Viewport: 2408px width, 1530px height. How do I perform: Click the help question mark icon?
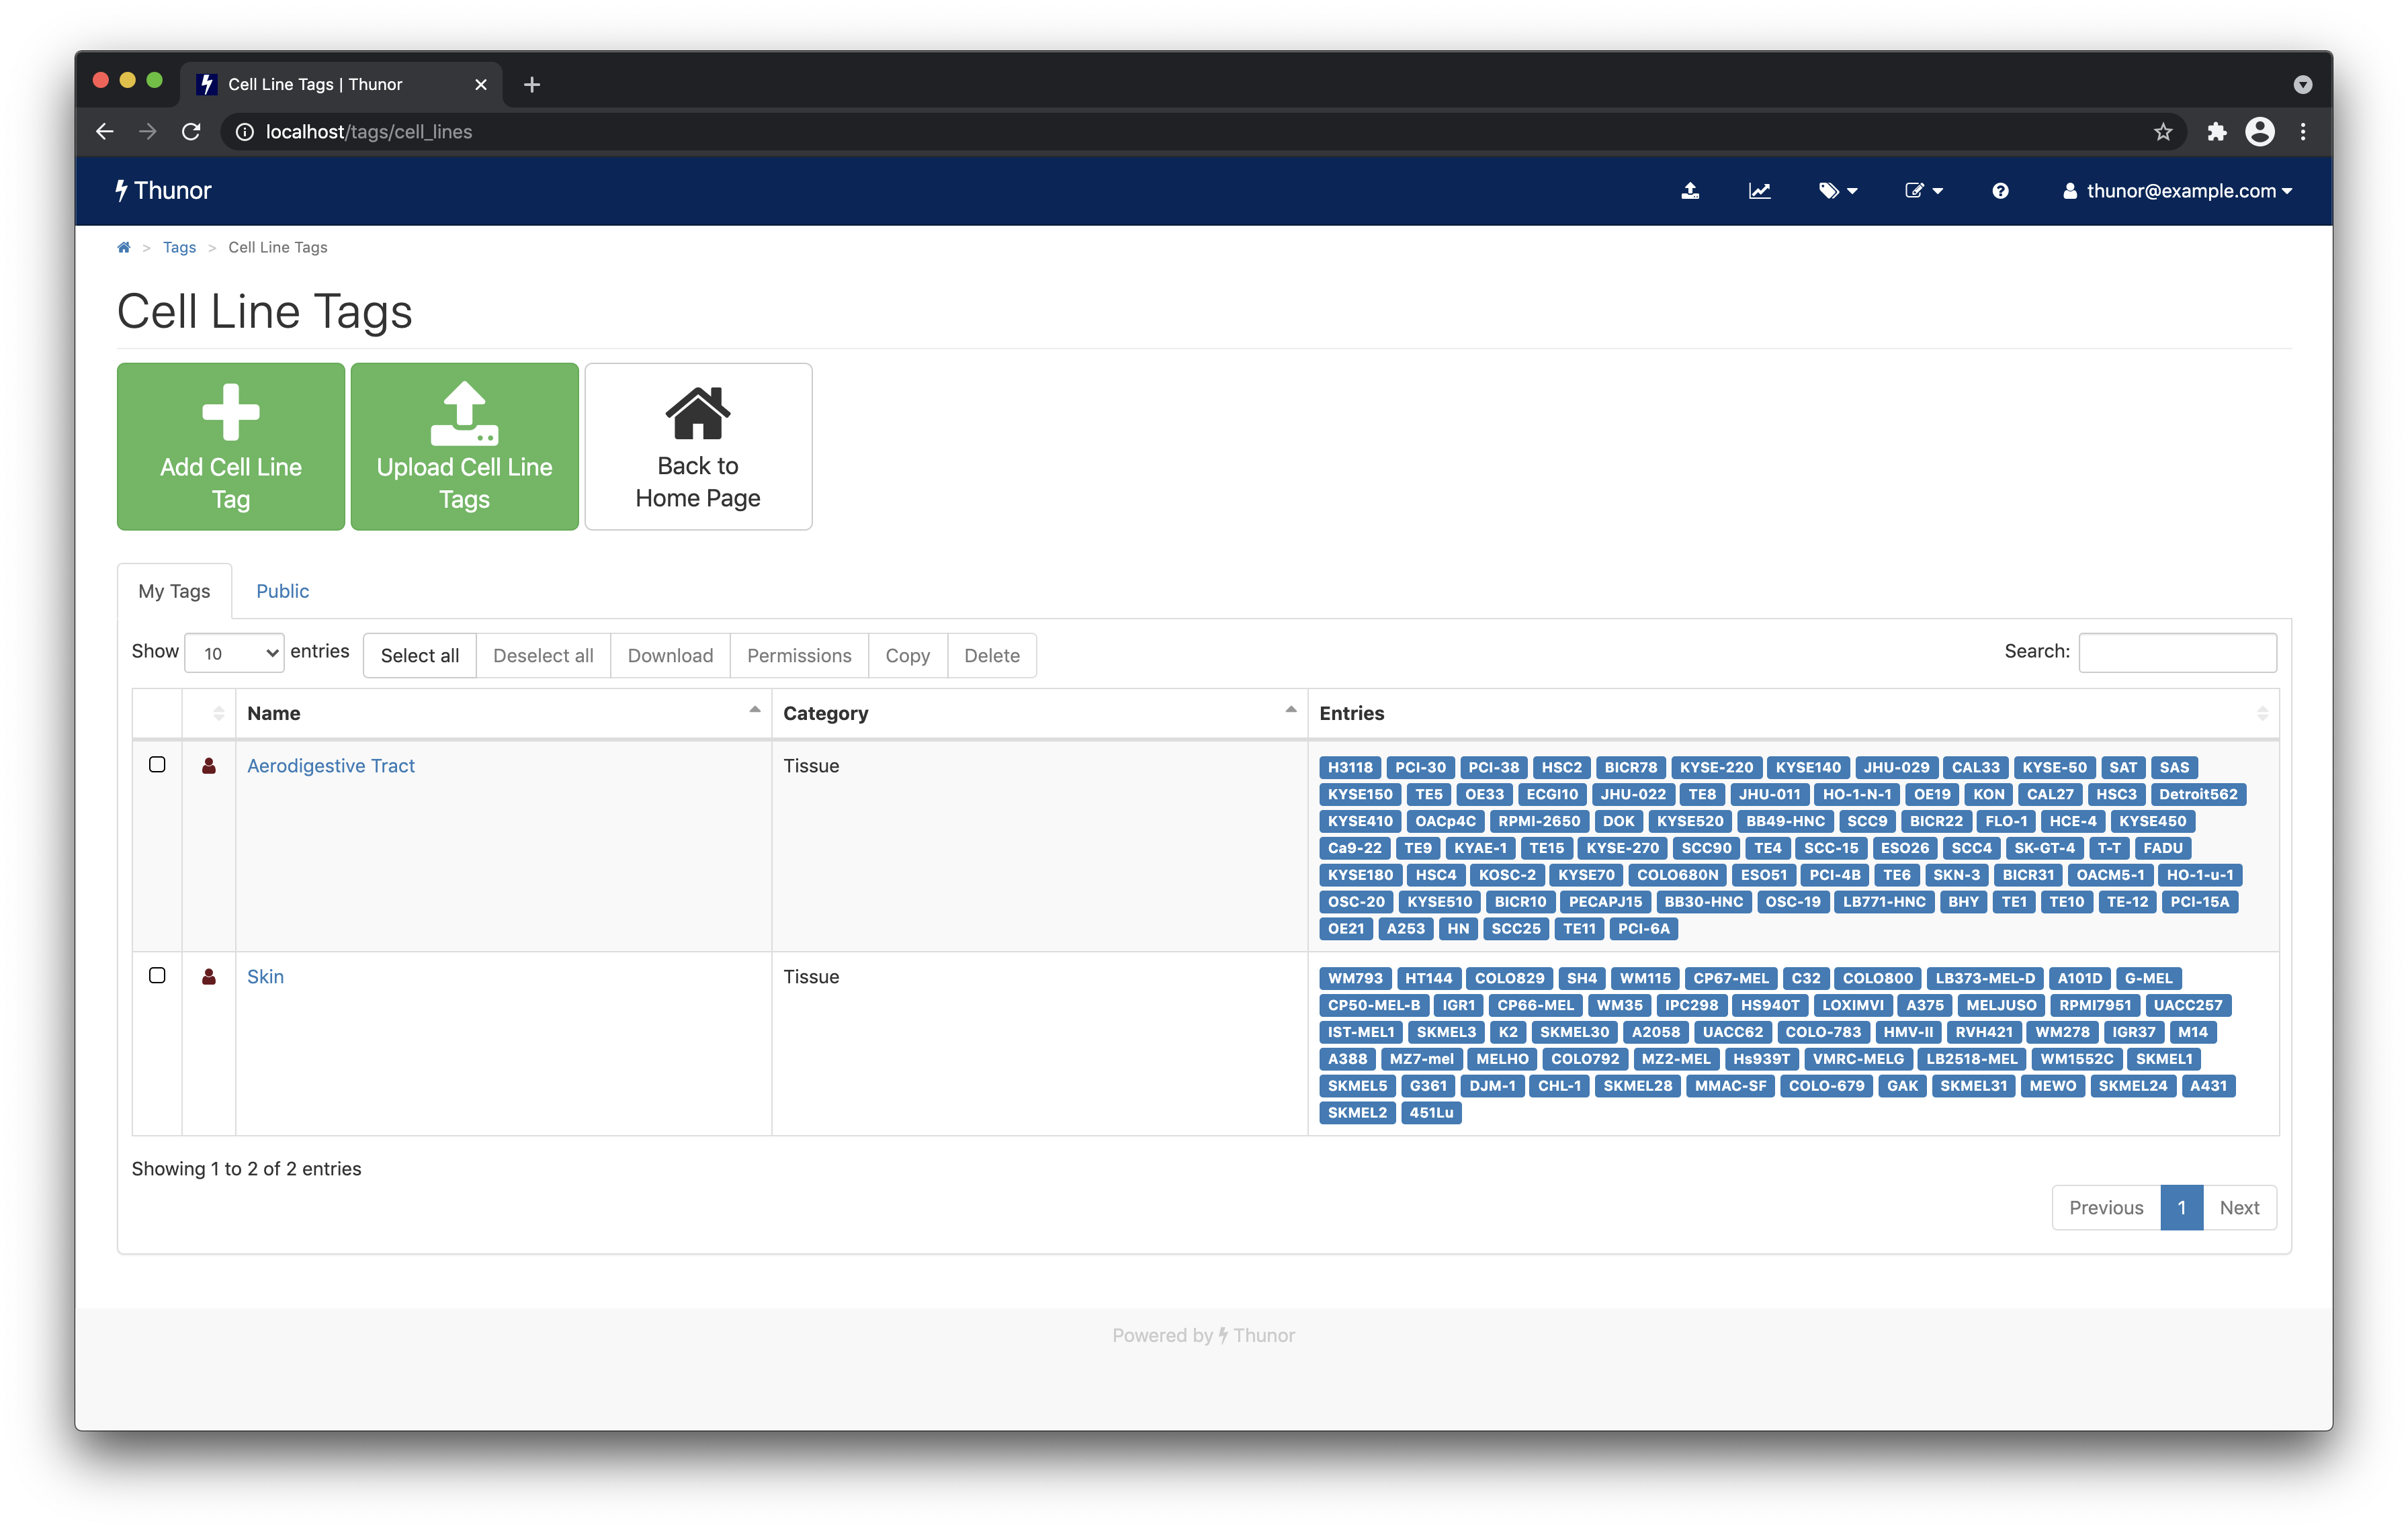point(2000,191)
